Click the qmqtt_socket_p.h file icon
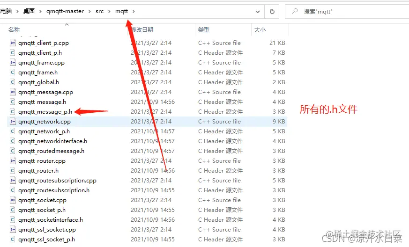Image resolution: width=409 pixels, height=247 pixels. [x=13, y=210]
